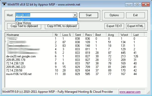Select google.com from the history list
Viewport: 152px width, 96px height.
tap(46, 20)
